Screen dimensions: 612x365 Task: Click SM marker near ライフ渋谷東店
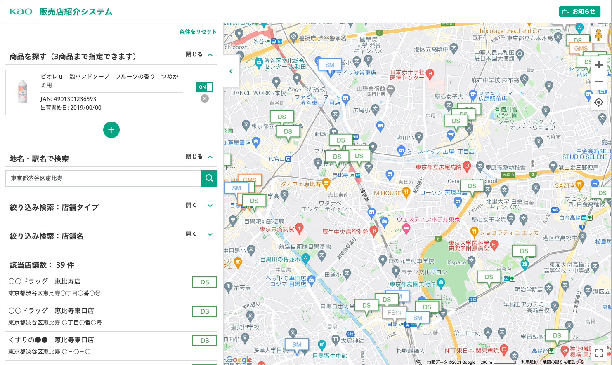click(x=330, y=65)
